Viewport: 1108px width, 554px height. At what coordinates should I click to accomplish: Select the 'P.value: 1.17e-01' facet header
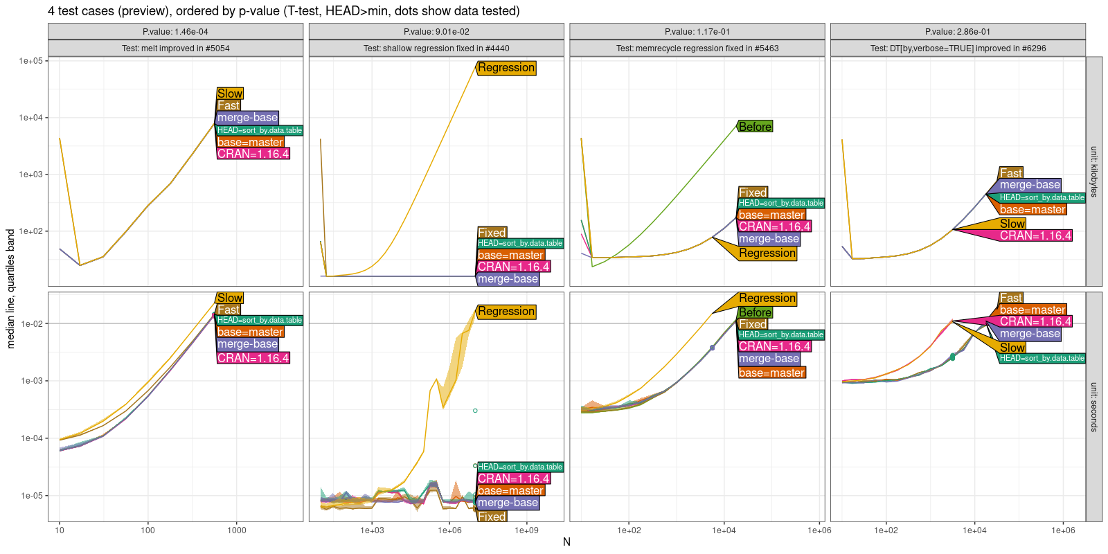pyautogui.click(x=697, y=32)
